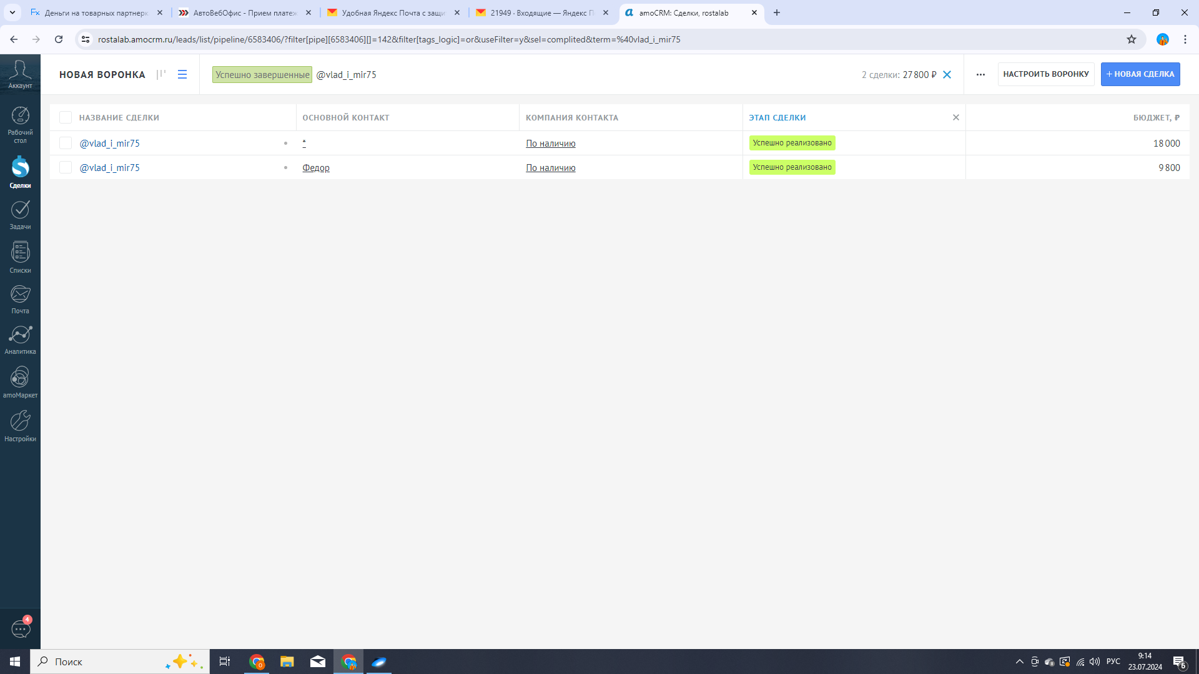Check the 18 000 budget deal checkbox
This screenshot has height=674, width=1199.
[65, 143]
